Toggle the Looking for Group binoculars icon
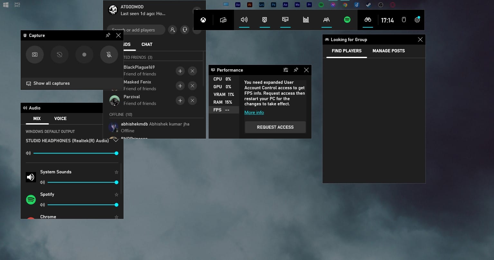 click(368, 20)
